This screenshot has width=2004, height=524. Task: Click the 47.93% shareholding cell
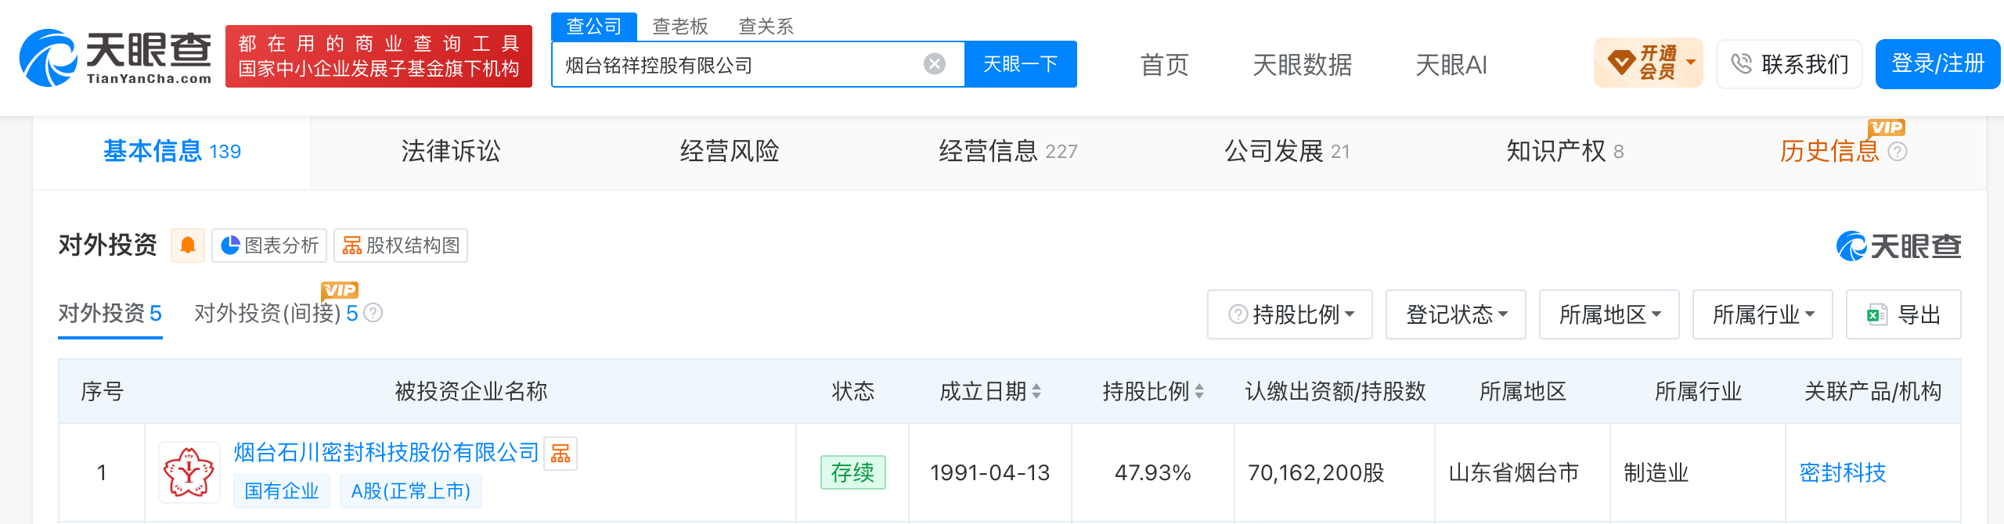click(x=1153, y=472)
